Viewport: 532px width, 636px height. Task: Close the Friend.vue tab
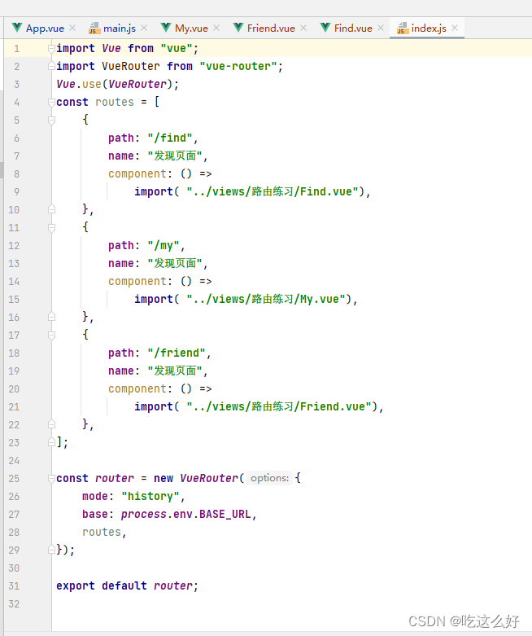(x=303, y=28)
